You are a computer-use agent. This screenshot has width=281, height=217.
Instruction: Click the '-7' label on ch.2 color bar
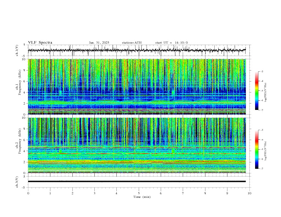pyautogui.click(x=261, y=168)
